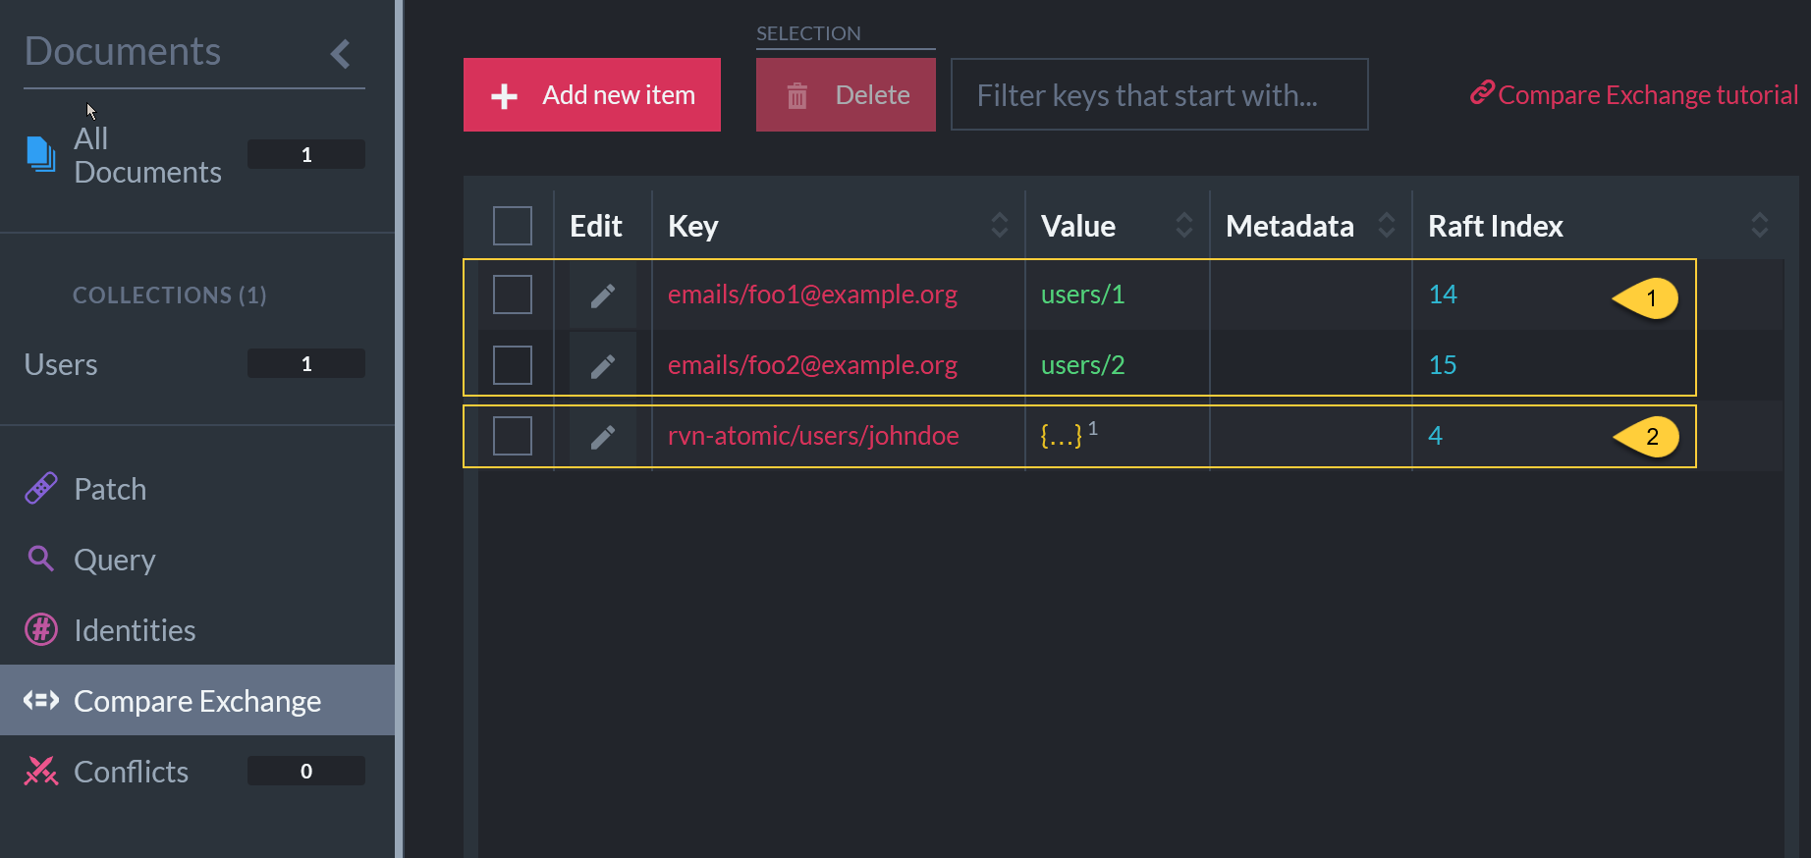Click Raft Index value 14

(x=1443, y=295)
